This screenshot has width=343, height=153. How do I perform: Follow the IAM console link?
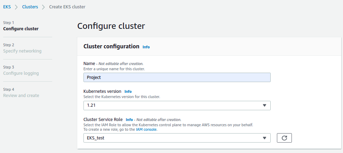pyautogui.click(x=146, y=129)
